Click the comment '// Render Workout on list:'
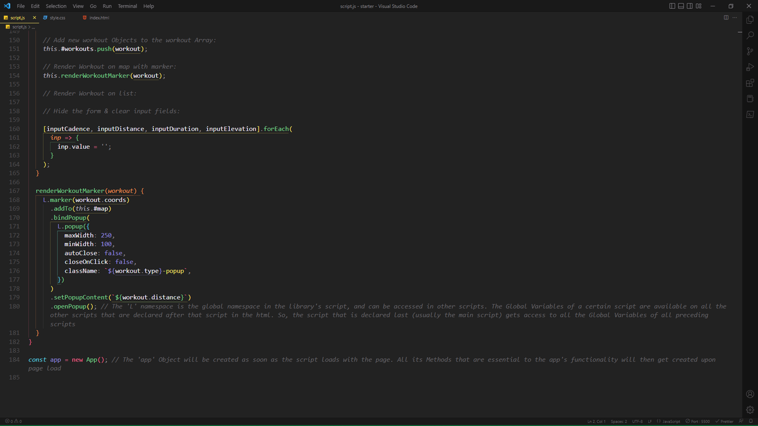This screenshot has height=426, width=758. tap(90, 93)
